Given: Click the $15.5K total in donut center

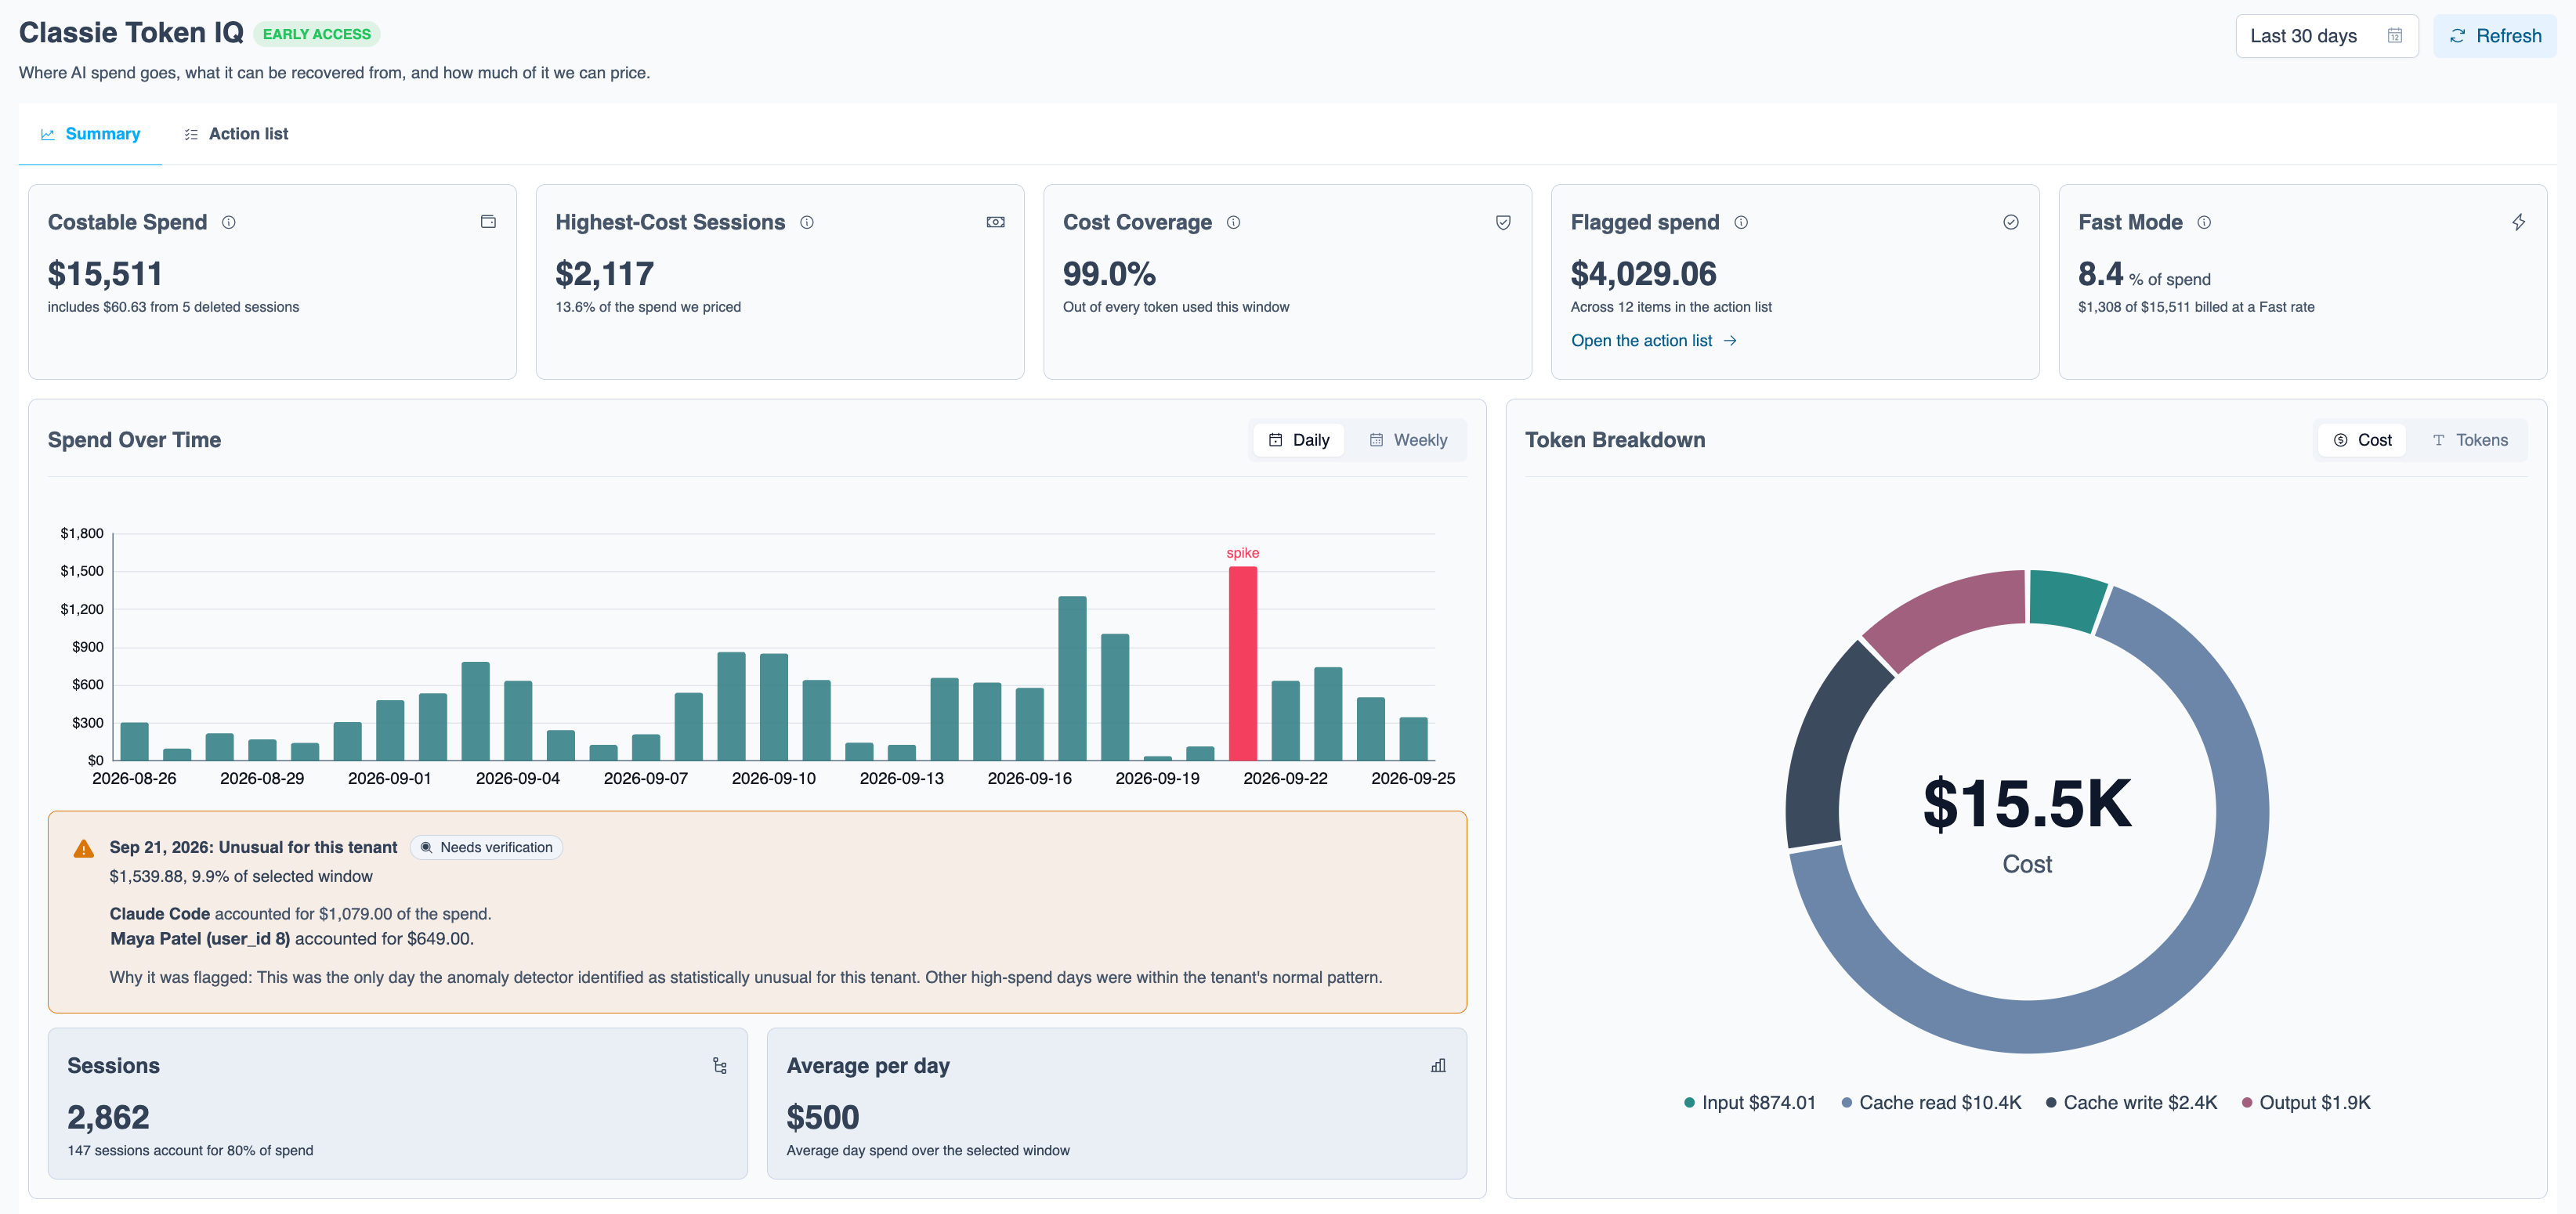Looking at the screenshot, I should coord(2027,804).
